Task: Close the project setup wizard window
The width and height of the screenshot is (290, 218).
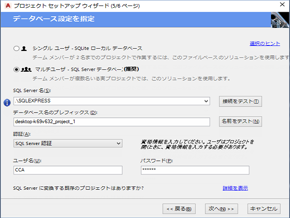Action: tap(282, 4)
